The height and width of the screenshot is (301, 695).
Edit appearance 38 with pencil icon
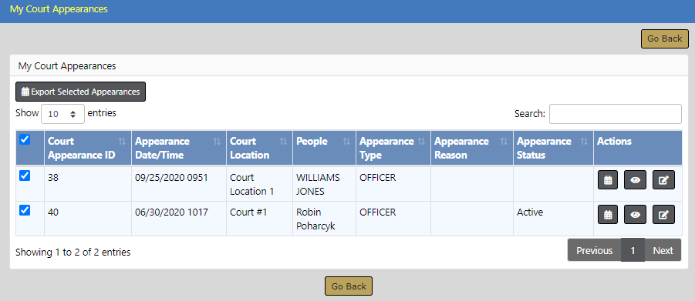663,180
